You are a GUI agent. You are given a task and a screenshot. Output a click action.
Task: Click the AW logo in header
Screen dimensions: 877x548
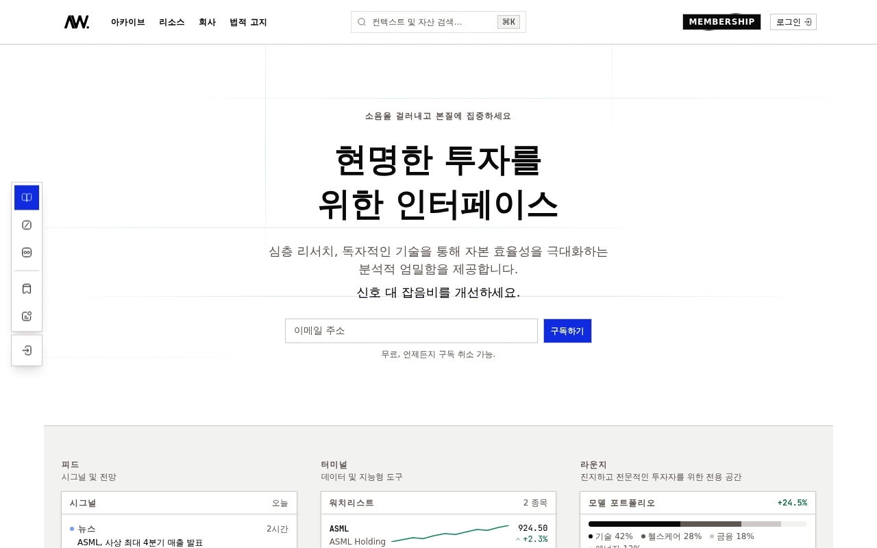(77, 22)
